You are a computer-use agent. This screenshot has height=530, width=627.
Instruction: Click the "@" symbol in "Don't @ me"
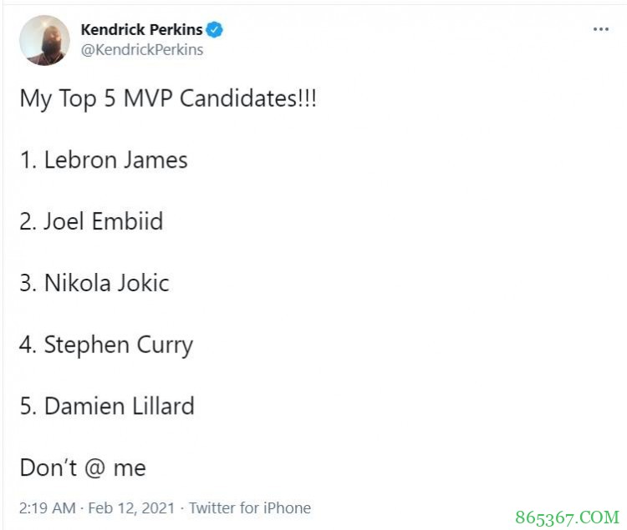(95, 468)
